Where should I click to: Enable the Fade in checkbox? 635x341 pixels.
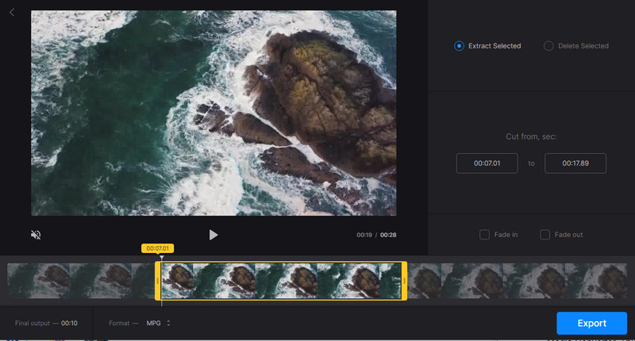click(x=484, y=235)
